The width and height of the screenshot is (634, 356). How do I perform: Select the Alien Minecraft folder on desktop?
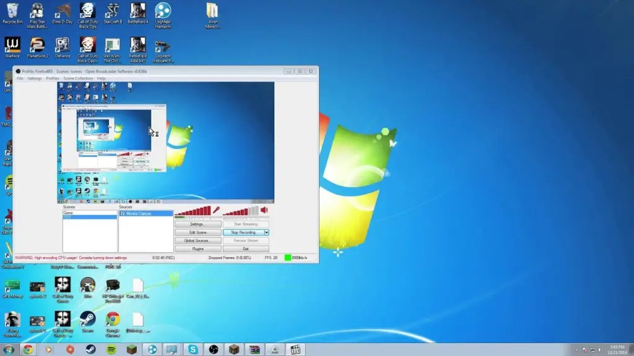[212, 16]
